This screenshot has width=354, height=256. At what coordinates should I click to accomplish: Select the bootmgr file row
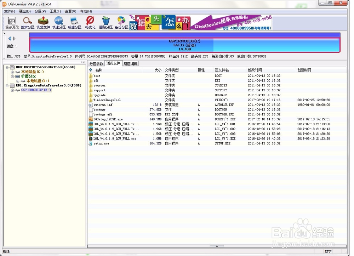point(217,109)
